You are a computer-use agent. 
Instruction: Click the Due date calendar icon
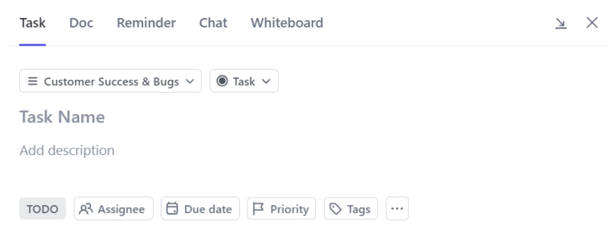point(172,209)
